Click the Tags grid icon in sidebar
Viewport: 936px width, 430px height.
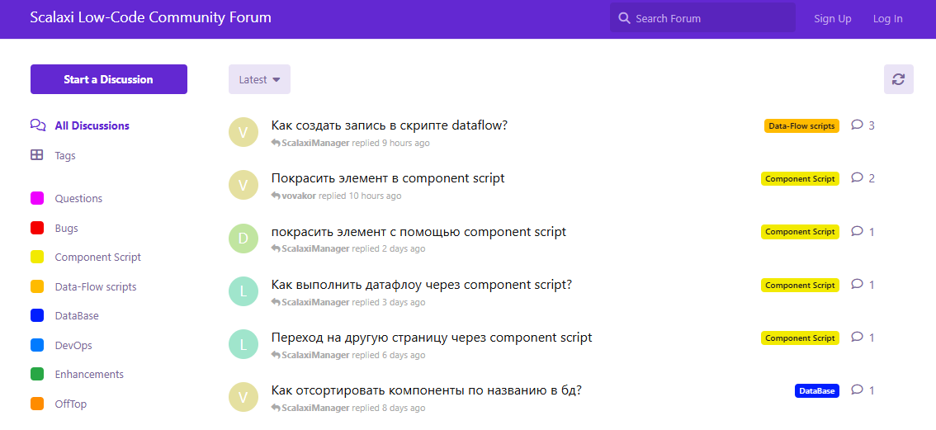point(37,155)
